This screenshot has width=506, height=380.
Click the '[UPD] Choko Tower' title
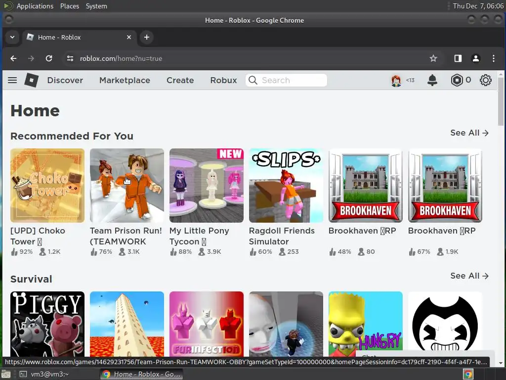point(38,236)
